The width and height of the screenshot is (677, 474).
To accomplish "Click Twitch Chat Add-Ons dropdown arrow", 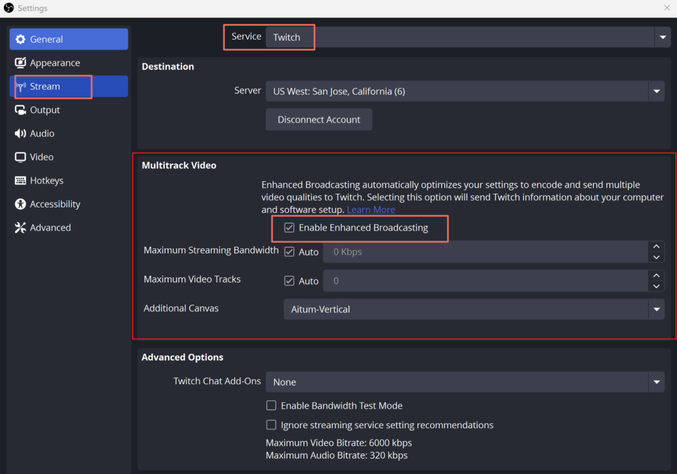I will [x=657, y=382].
